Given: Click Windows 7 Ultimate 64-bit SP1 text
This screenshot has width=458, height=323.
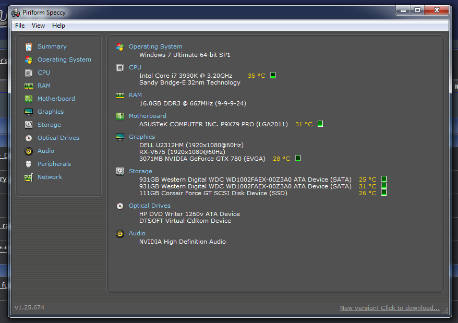Looking at the screenshot, I should click(x=185, y=55).
